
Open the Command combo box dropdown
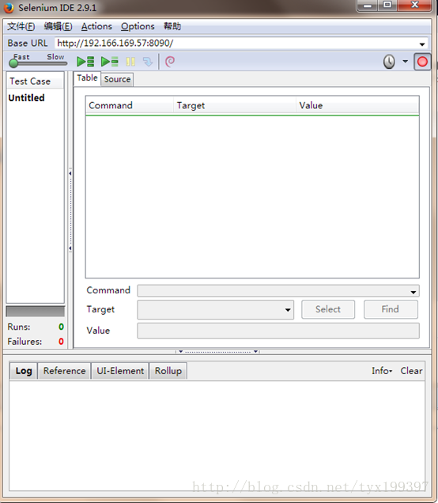(413, 292)
